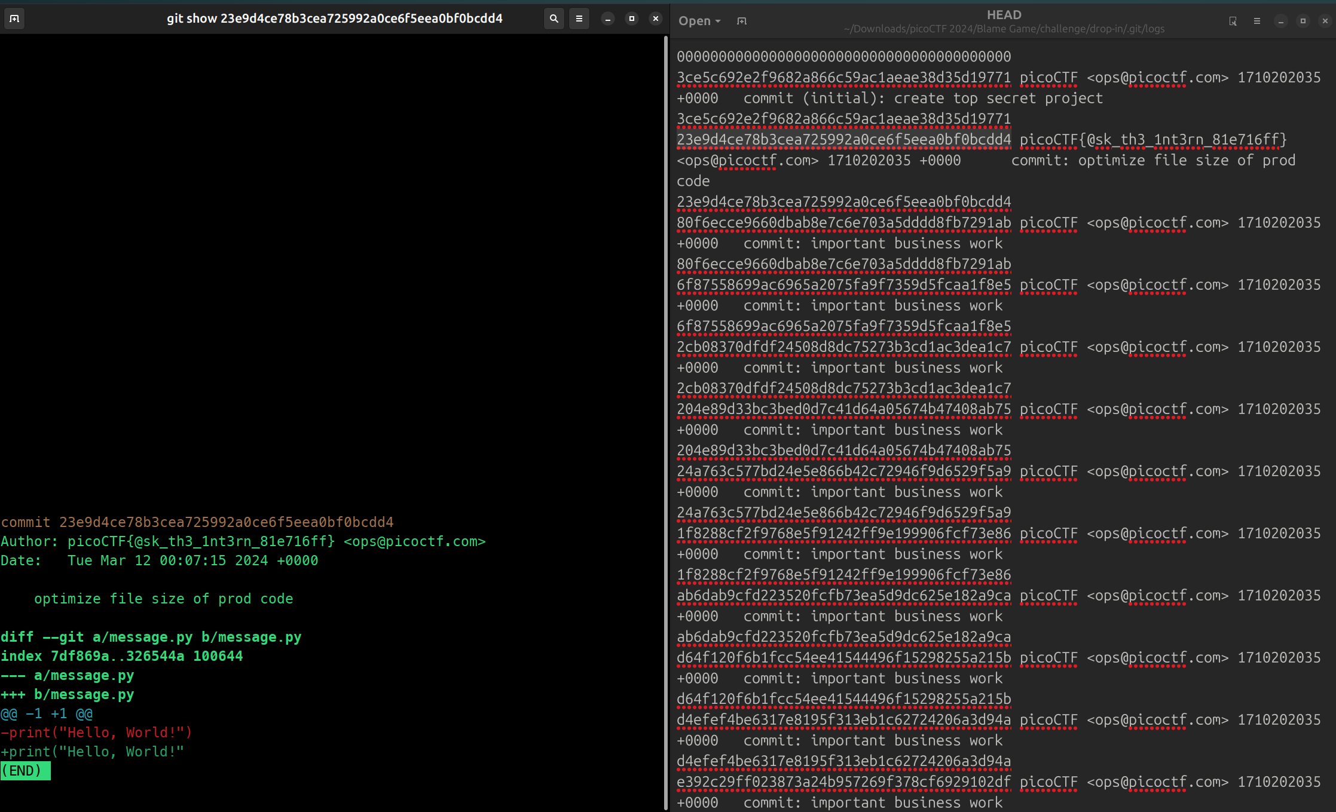Open the terminal hamburger menu
Screen dimensions: 1336x812
(x=579, y=19)
